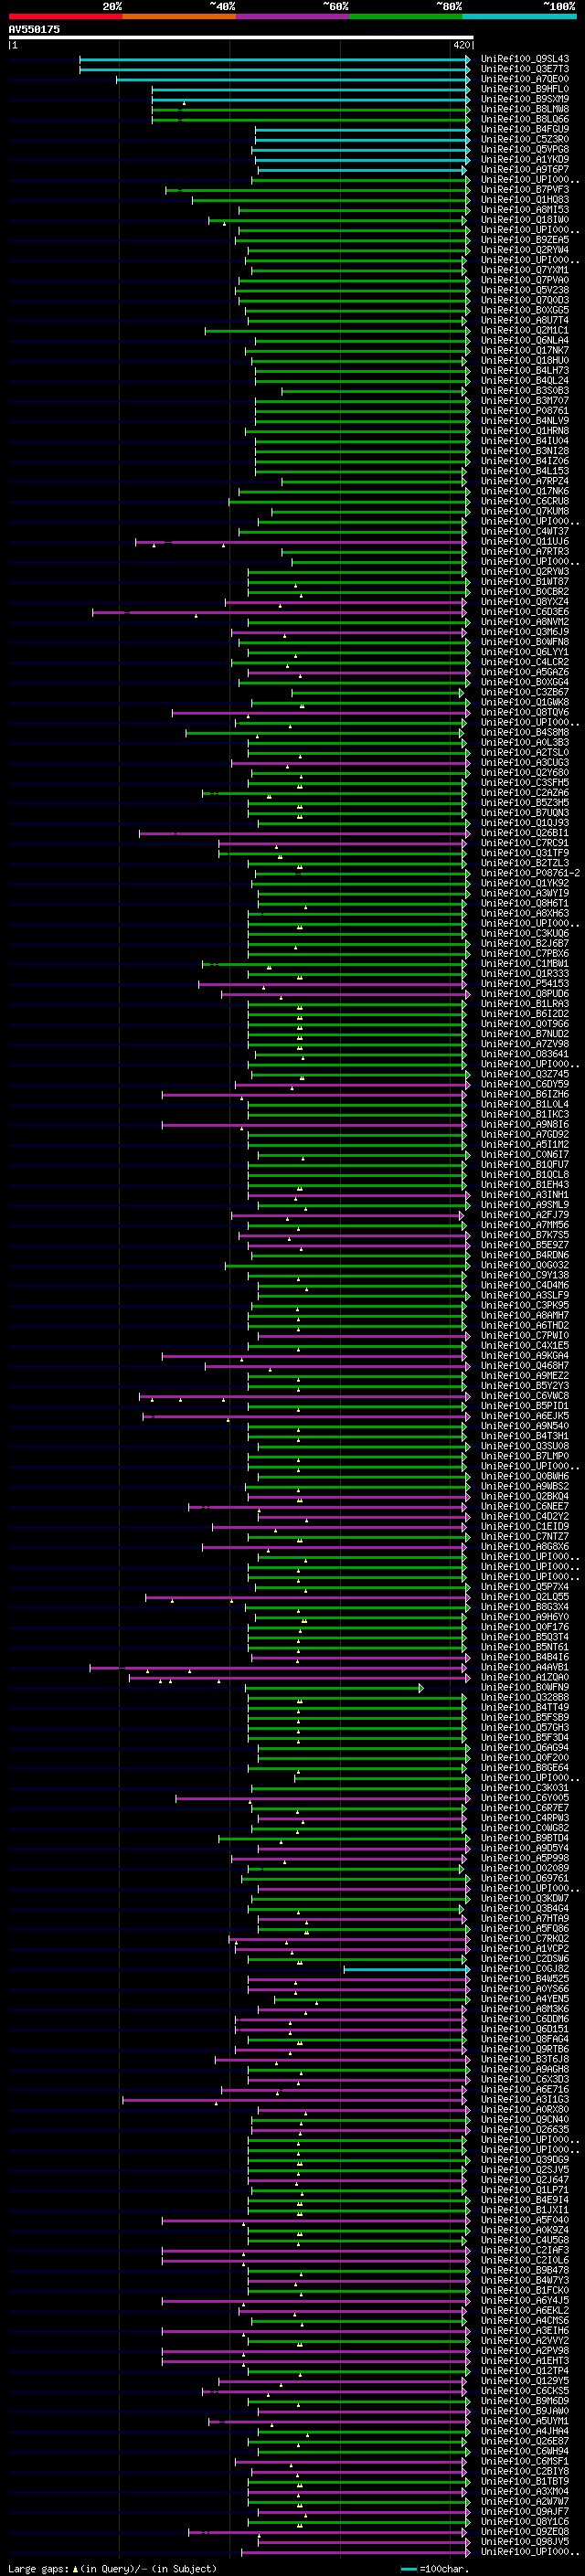
Task: Choose the UniRef100_Q3M6J9 hit
Action: (x=525, y=632)
